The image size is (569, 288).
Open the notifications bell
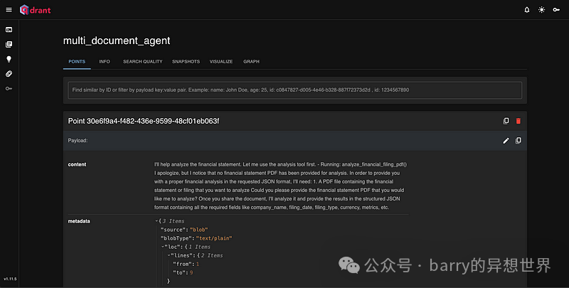coord(527,10)
